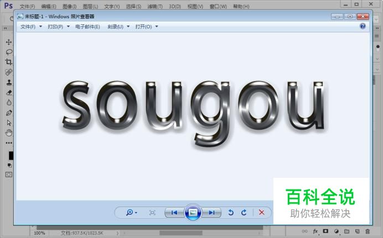Click the 100% zoom field in Photoshop status bar
This screenshot has height=238, width=383.
(x=39, y=233)
